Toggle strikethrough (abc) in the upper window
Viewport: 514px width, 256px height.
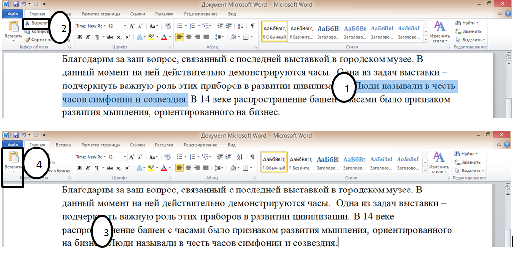(110, 37)
